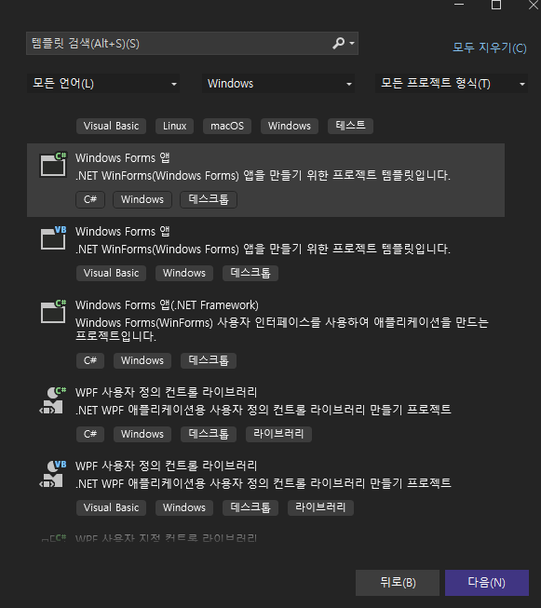Click the C# tag under selected Windows Forms 앱

[90, 199]
